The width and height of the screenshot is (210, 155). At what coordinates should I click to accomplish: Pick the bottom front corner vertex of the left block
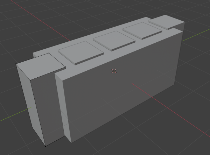click(45, 146)
